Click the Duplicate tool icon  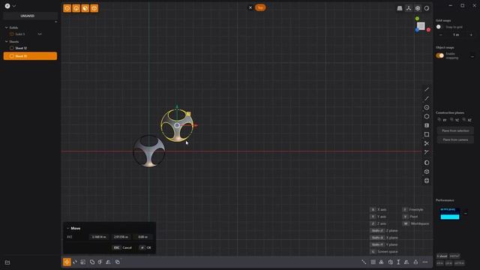92,262
